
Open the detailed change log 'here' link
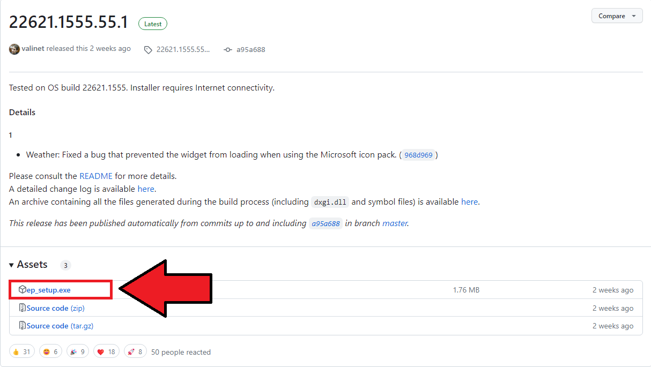(146, 189)
